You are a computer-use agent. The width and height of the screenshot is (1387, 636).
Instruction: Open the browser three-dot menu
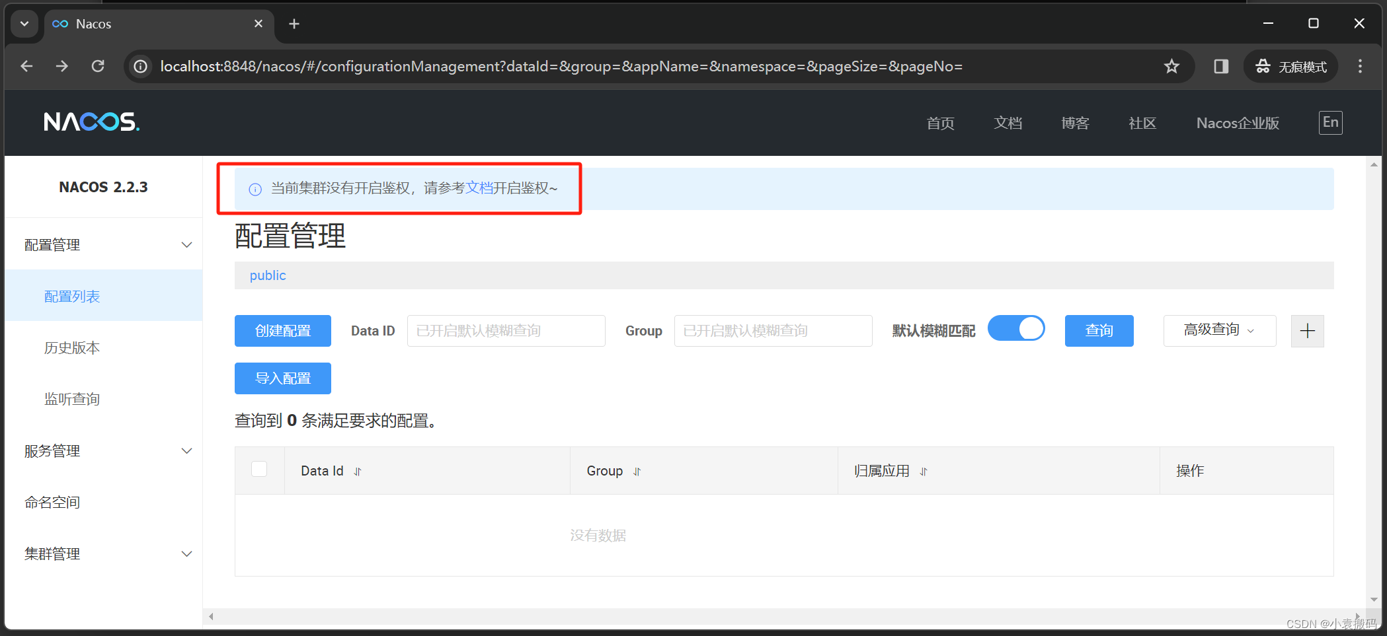pyautogui.click(x=1360, y=66)
